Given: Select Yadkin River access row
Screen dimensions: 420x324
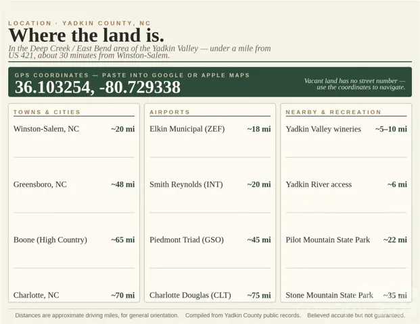Looking at the screenshot, I should coord(346,184).
